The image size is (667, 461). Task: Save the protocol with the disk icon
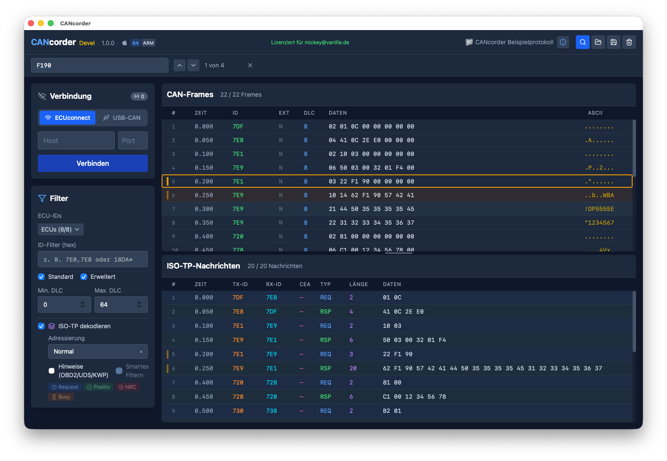613,42
